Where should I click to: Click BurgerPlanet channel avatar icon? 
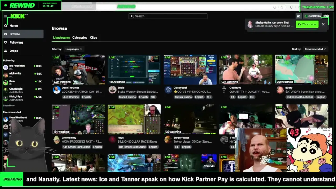click(168, 140)
